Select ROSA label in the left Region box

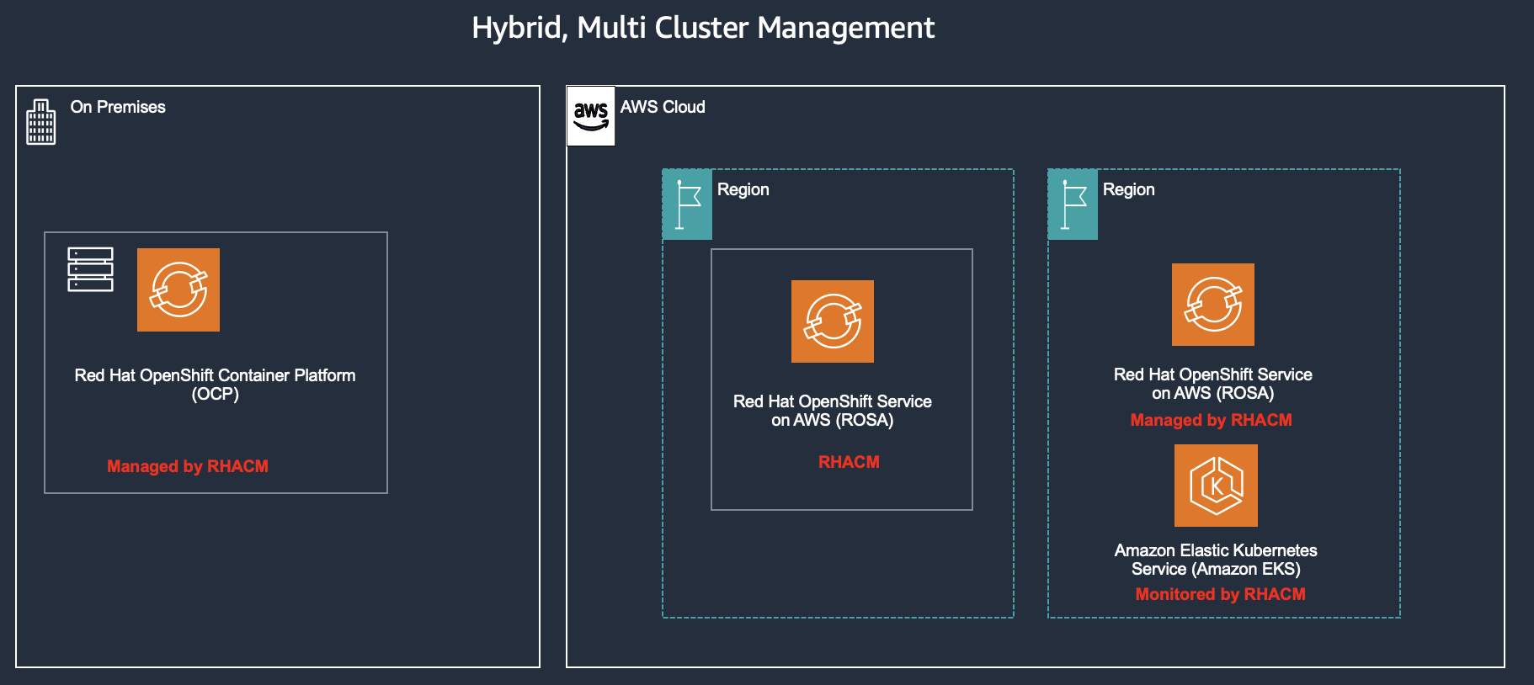pos(833,411)
